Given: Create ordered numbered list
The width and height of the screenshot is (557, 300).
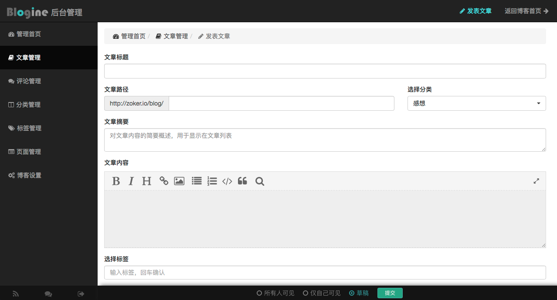Looking at the screenshot, I should coord(212,181).
